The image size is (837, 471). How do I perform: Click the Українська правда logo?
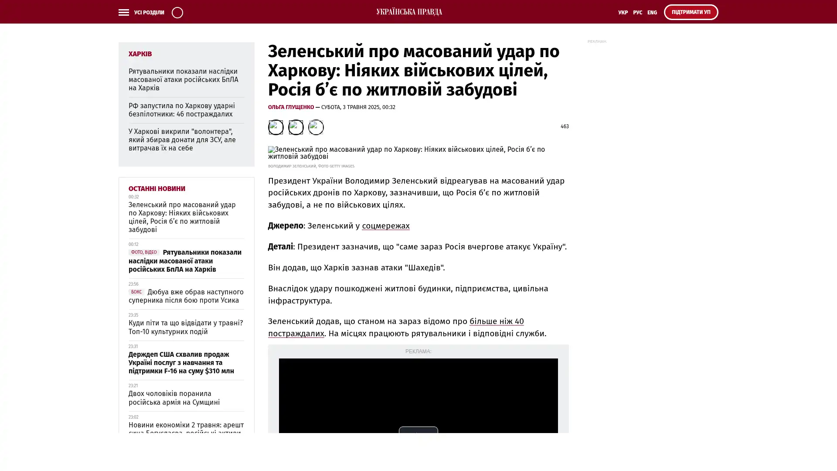pyautogui.click(x=409, y=12)
